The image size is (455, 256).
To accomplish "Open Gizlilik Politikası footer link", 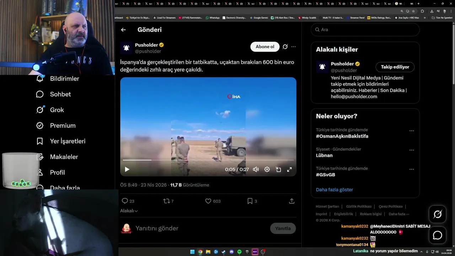I will pyautogui.click(x=359, y=207).
